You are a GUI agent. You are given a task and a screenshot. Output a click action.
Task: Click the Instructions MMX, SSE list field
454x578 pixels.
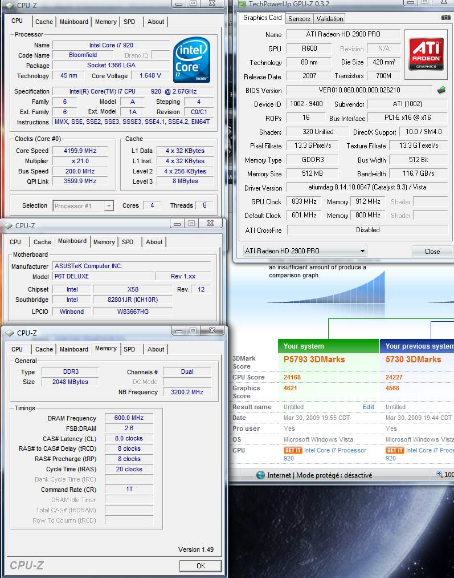click(x=133, y=122)
